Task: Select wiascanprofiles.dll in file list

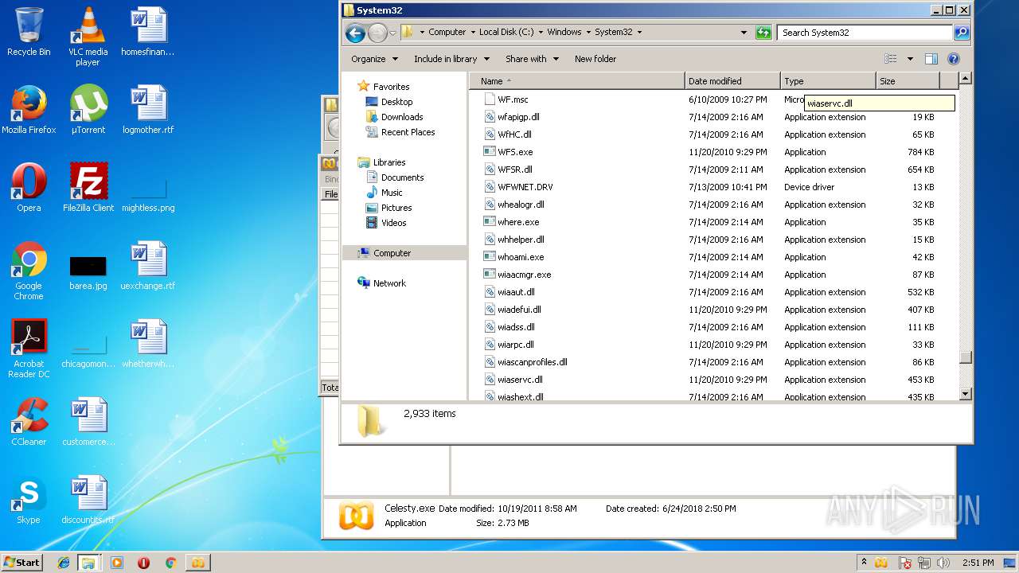Action: click(532, 362)
